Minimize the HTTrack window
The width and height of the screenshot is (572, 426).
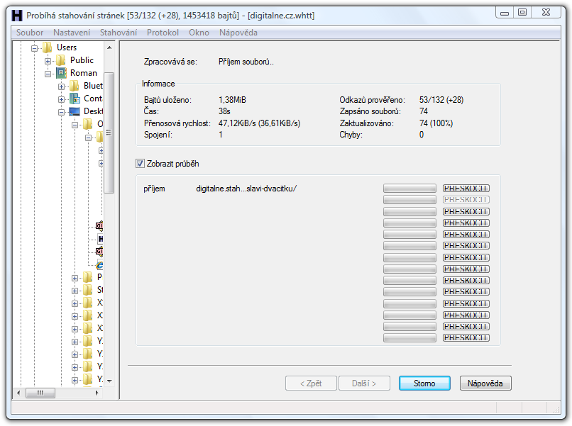coord(505,12)
